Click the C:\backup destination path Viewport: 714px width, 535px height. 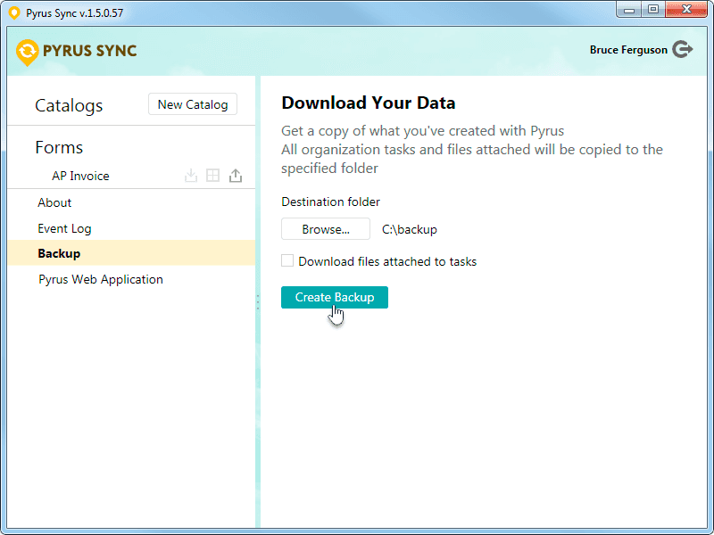410,229
